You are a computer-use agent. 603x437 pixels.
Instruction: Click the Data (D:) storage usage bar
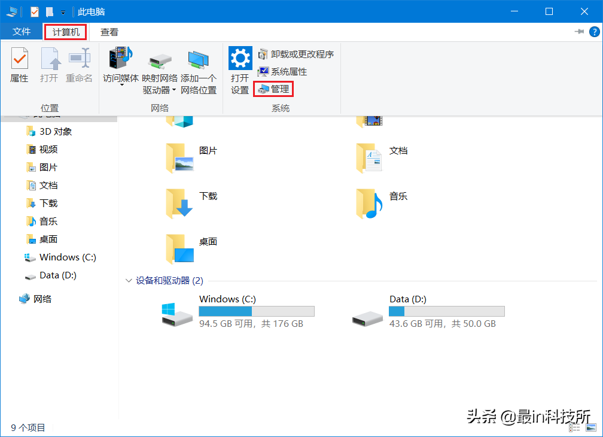pyautogui.click(x=446, y=311)
